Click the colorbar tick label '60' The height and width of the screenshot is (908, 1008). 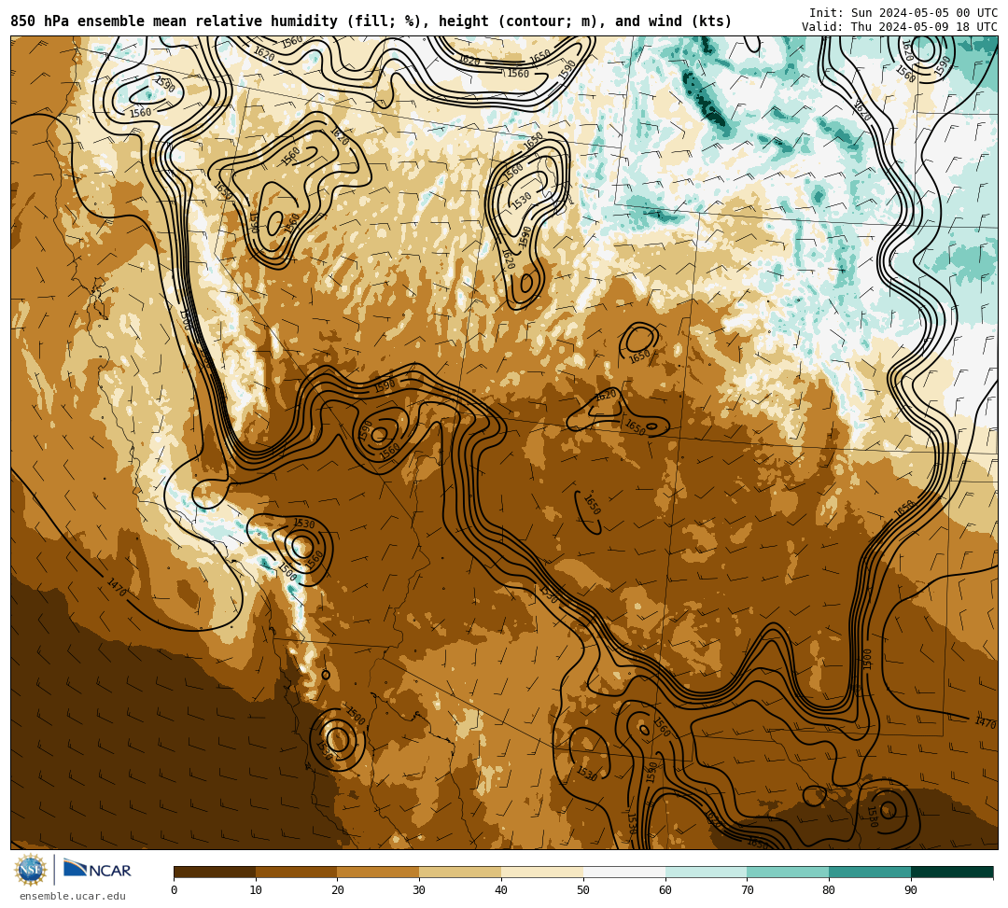(x=665, y=890)
